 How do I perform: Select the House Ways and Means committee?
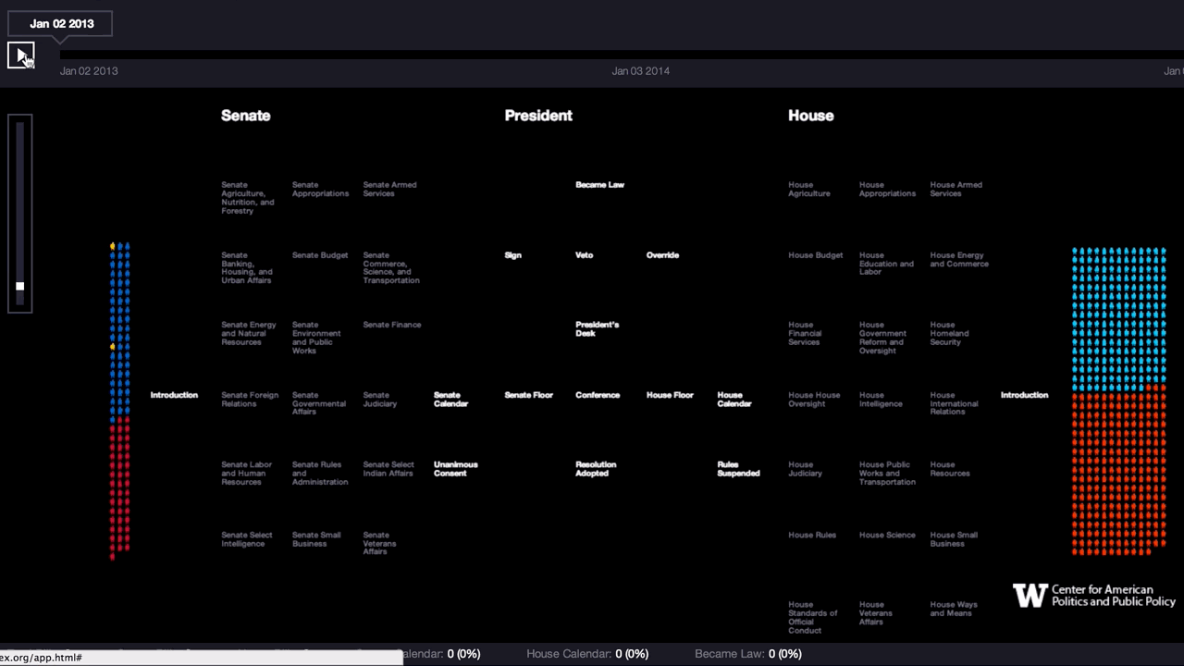pos(954,609)
